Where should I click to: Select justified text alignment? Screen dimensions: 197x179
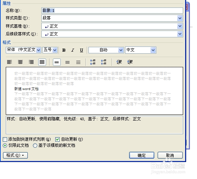tap(42, 62)
